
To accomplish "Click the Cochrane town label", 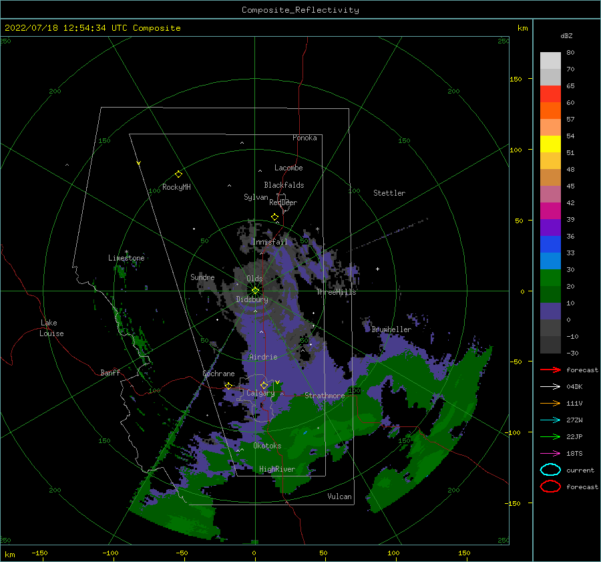I will [218, 374].
